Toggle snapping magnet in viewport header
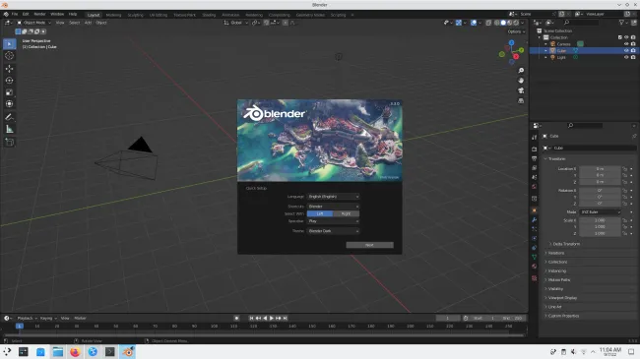Screen dimensions: 640x359 tap(267, 23)
